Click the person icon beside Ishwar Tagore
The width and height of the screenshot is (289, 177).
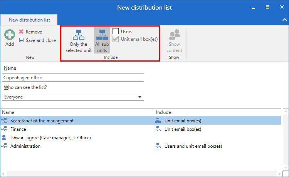[4, 137]
